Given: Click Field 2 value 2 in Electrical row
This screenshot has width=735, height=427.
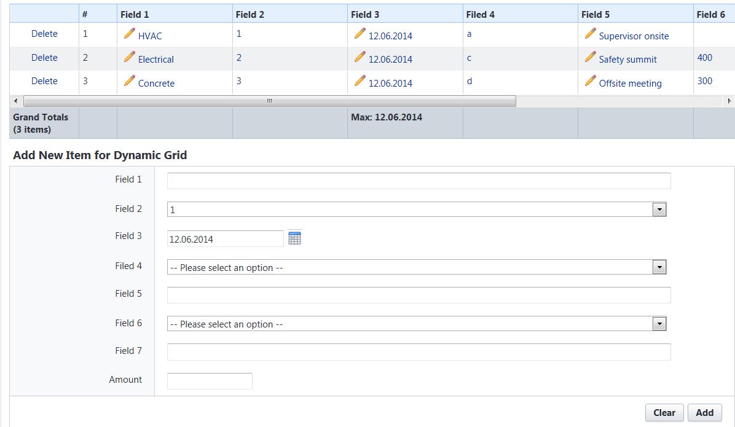Looking at the screenshot, I should pyautogui.click(x=239, y=58).
